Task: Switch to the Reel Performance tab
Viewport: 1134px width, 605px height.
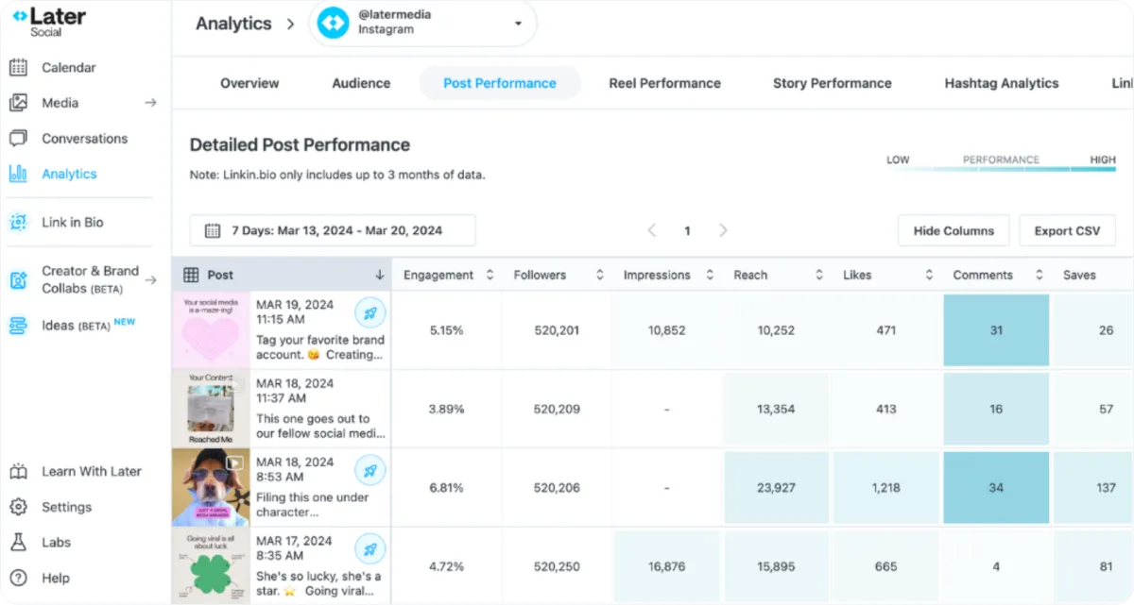Action: tap(664, 83)
